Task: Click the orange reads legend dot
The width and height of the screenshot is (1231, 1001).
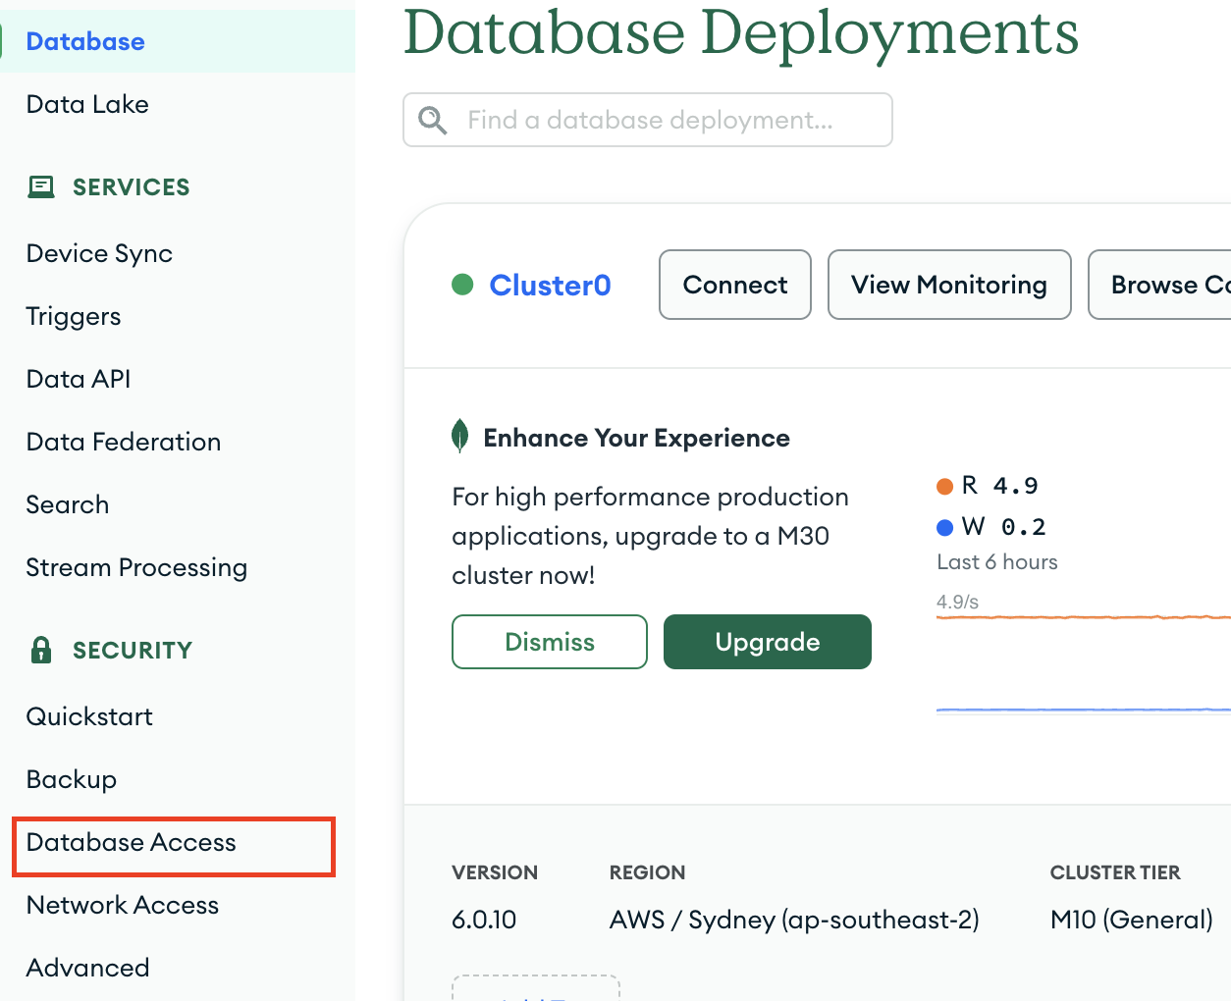Action: click(x=945, y=486)
